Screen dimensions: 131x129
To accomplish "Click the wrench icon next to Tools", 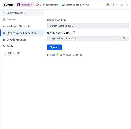I will [x=4, y=46].
